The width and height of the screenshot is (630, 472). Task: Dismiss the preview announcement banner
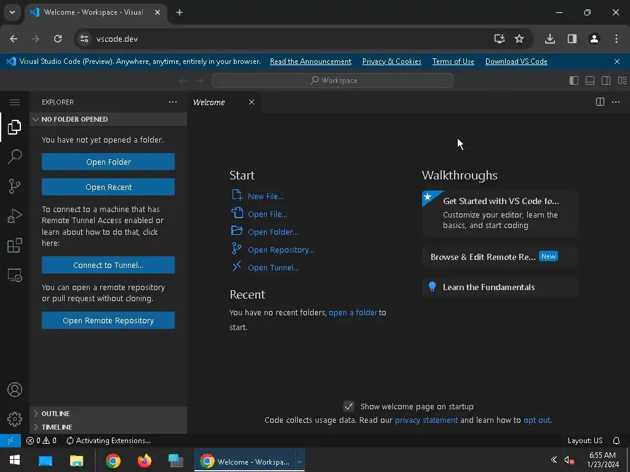617,61
